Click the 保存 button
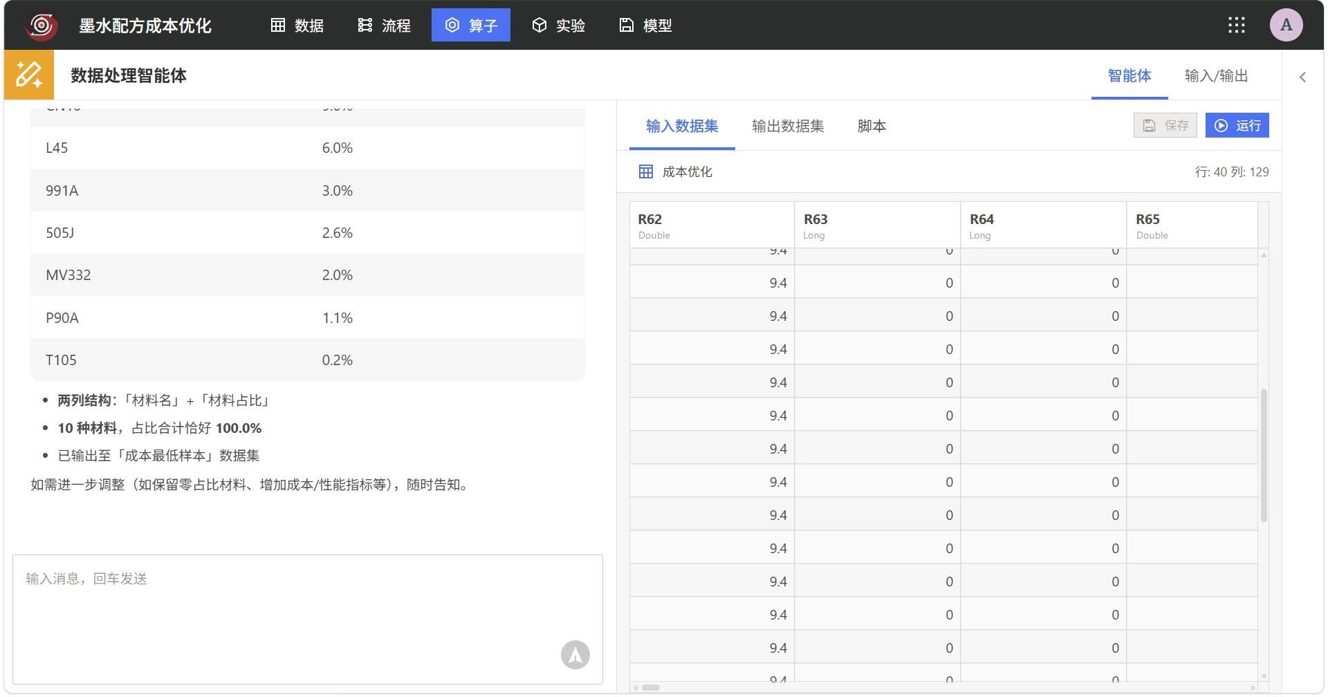This screenshot has height=697, width=1328. 1165,125
